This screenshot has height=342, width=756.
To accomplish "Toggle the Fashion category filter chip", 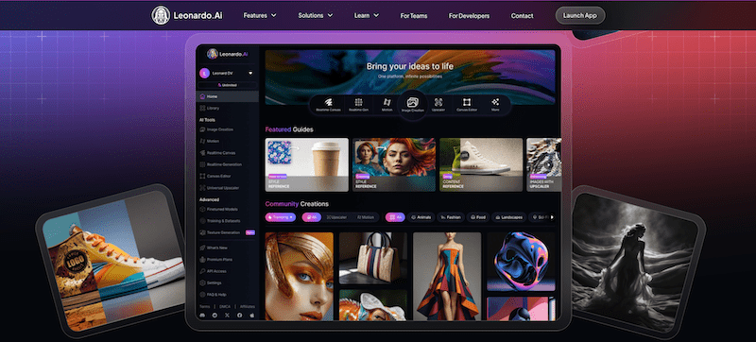I will (451, 217).
